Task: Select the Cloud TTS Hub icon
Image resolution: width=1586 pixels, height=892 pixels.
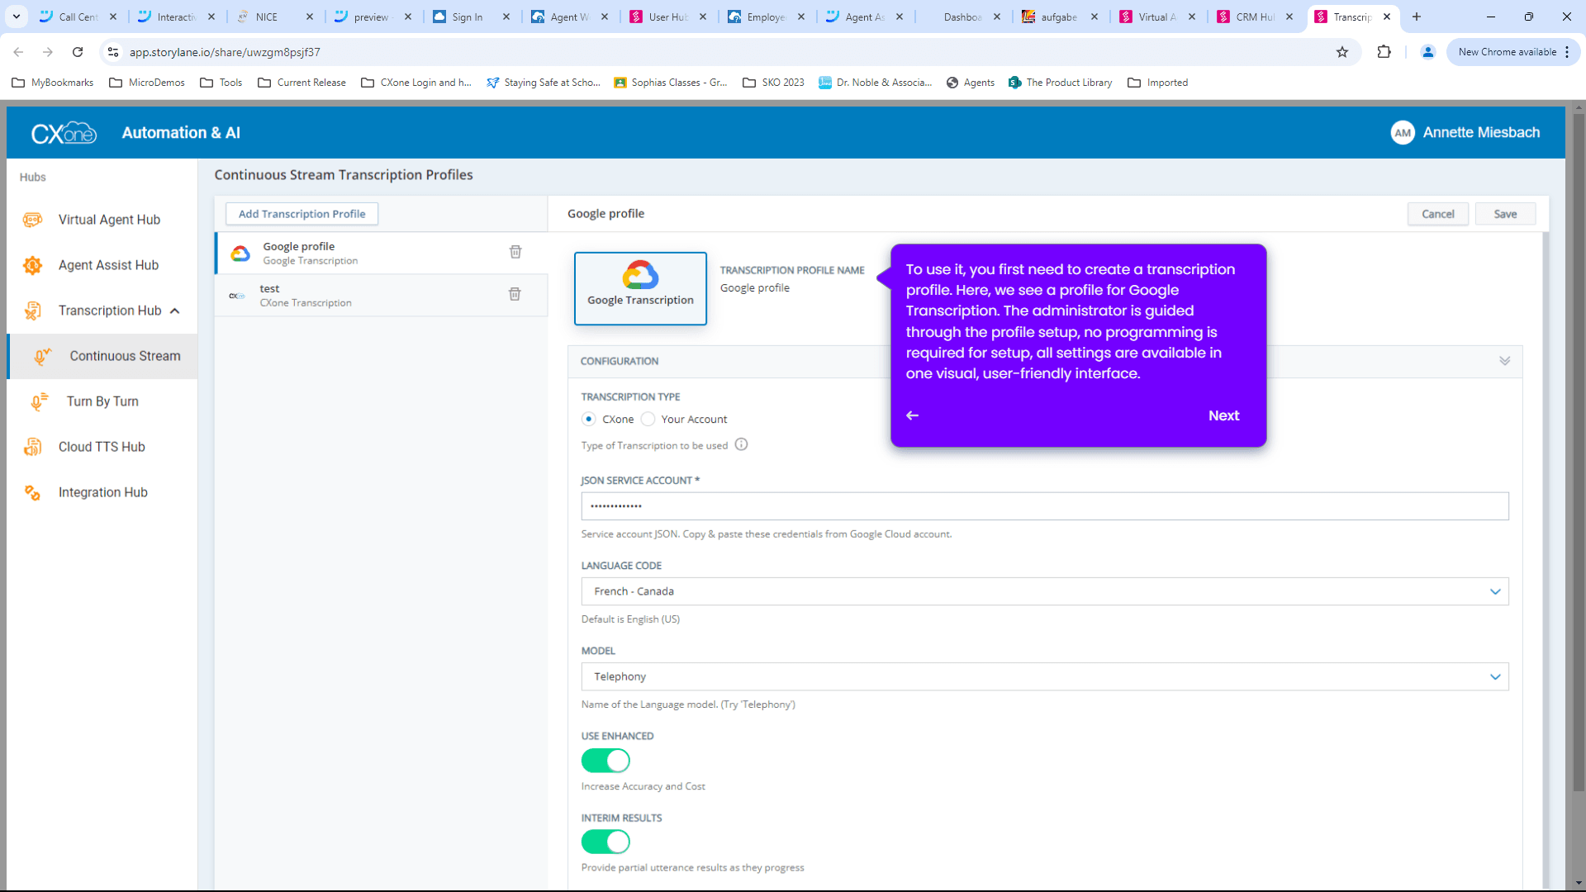Action: [31, 446]
